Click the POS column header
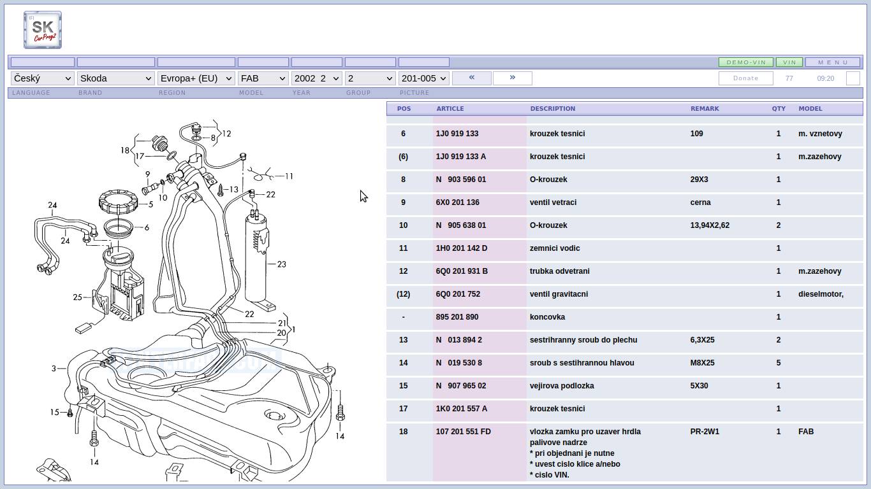871x489 pixels. (x=404, y=109)
